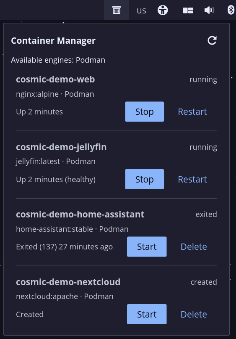Delete the cosmic-demo-home-assistant container

point(194,247)
